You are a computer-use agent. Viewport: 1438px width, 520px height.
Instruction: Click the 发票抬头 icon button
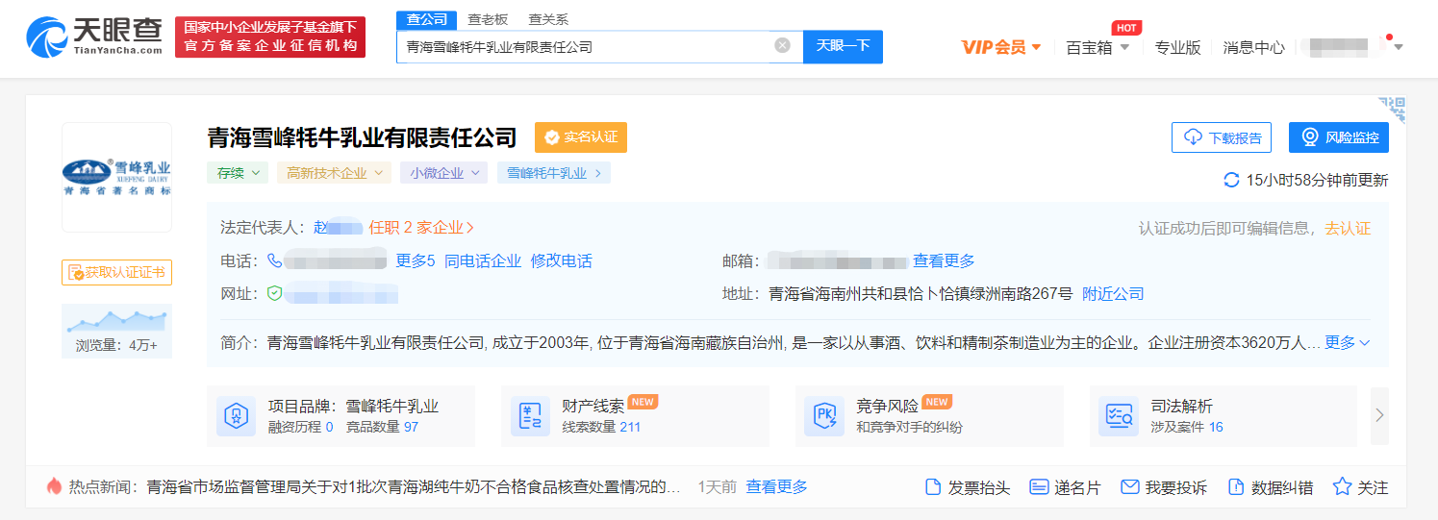(x=967, y=487)
